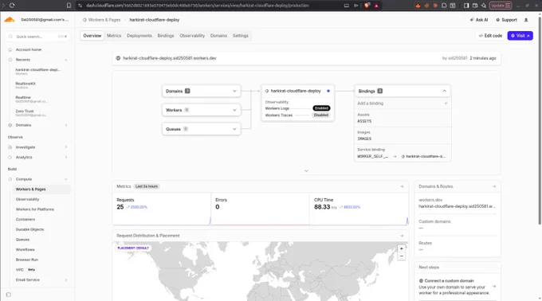Image resolution: width=542 pixels, height=301 pixels.
Task: Click search icon in Quick search
Action: [x=10, y=37]
